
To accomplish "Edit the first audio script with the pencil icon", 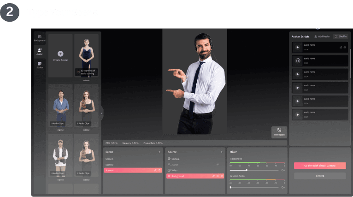I will click(x=341, y=47).
